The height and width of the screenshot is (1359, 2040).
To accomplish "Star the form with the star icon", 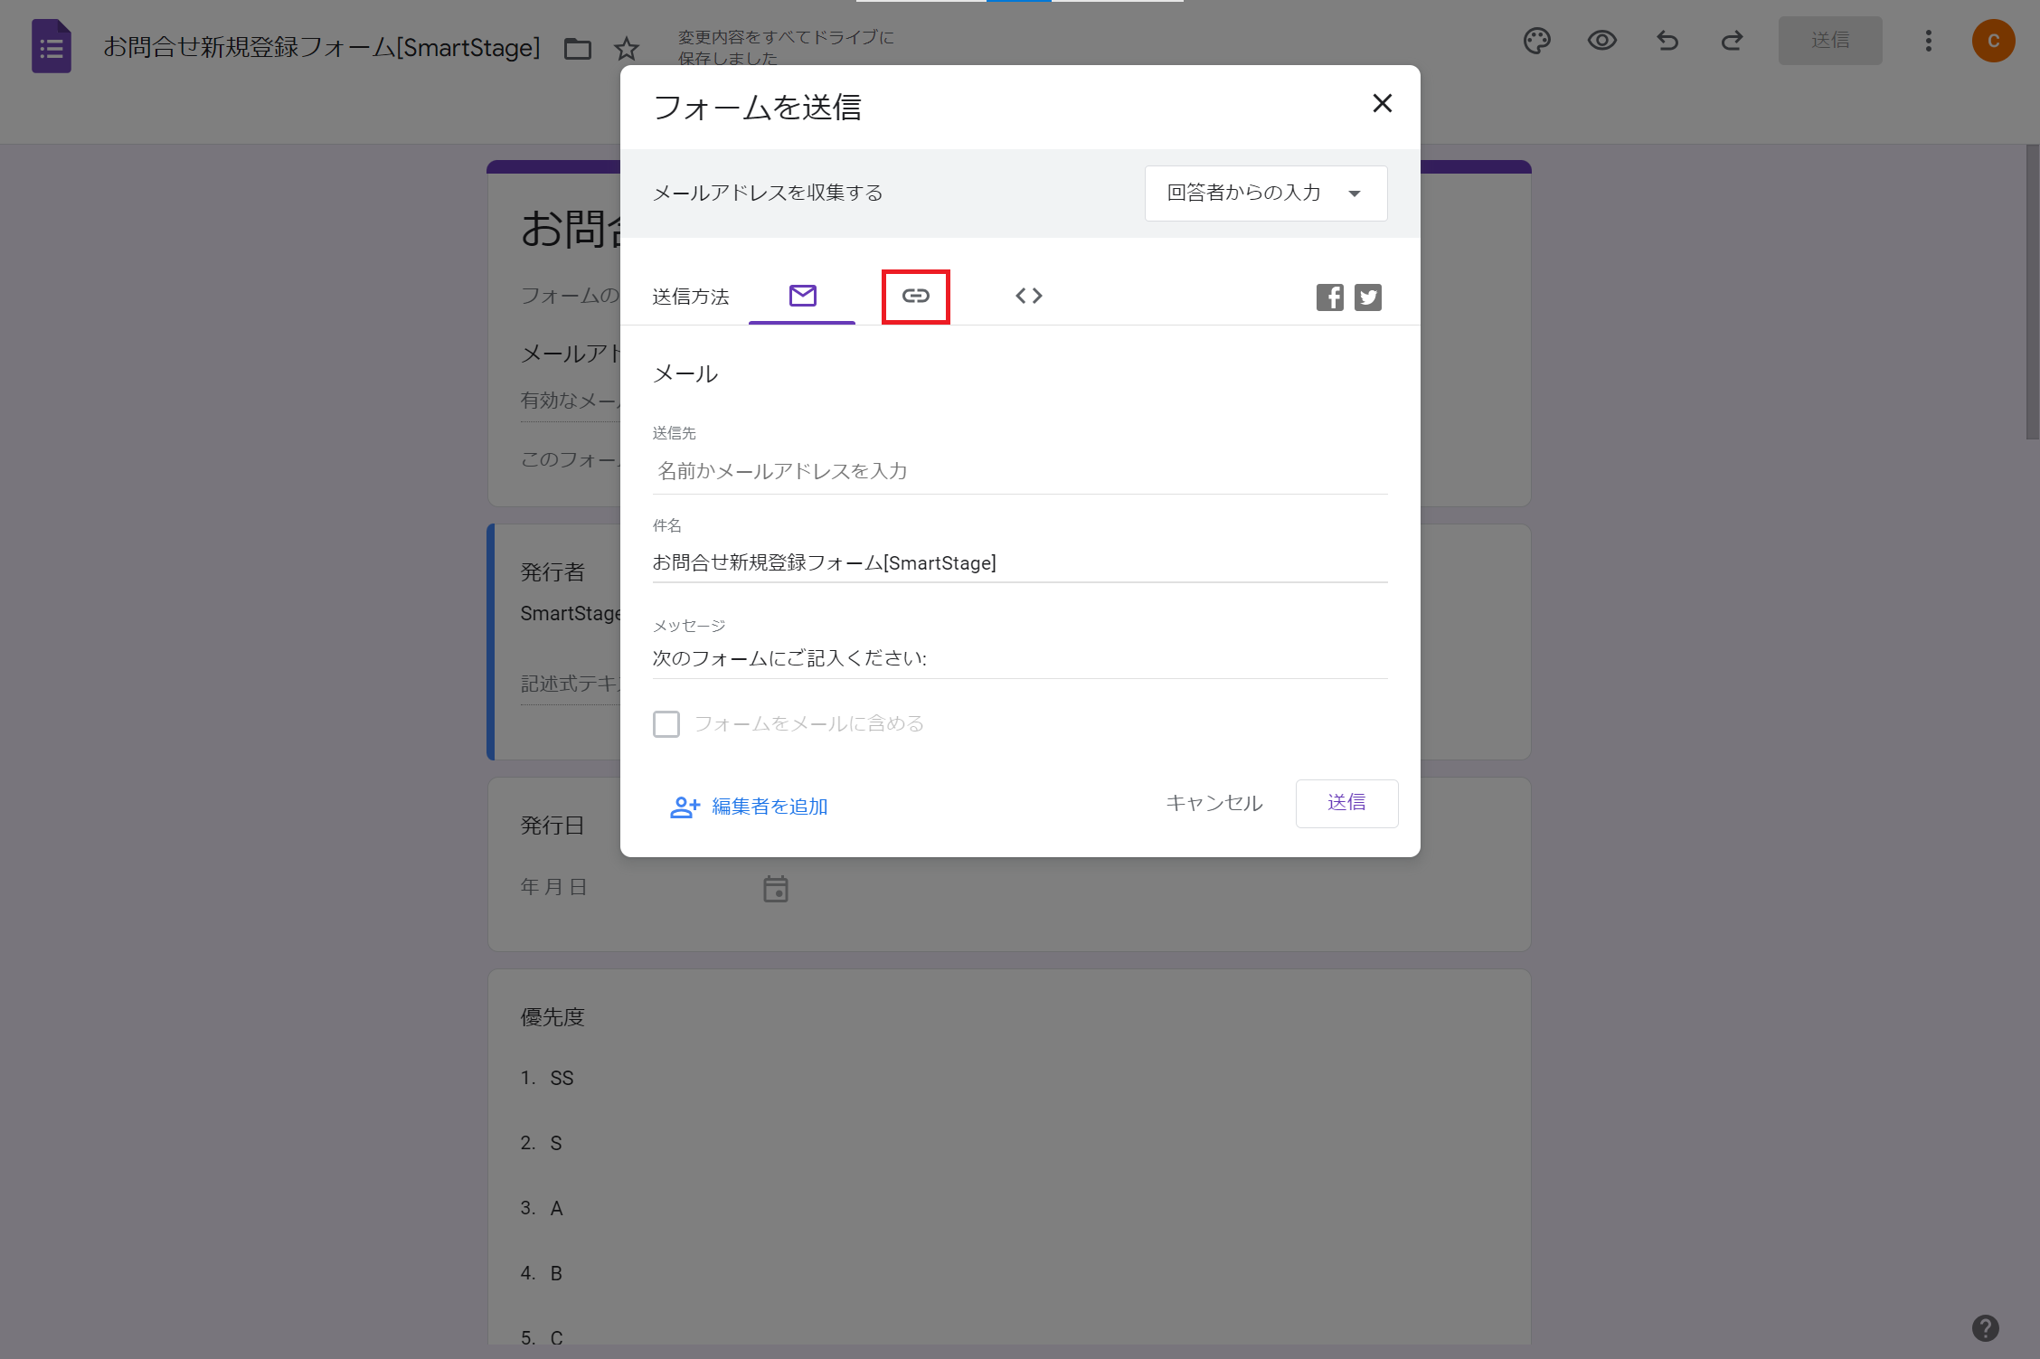I will (627, 48).
